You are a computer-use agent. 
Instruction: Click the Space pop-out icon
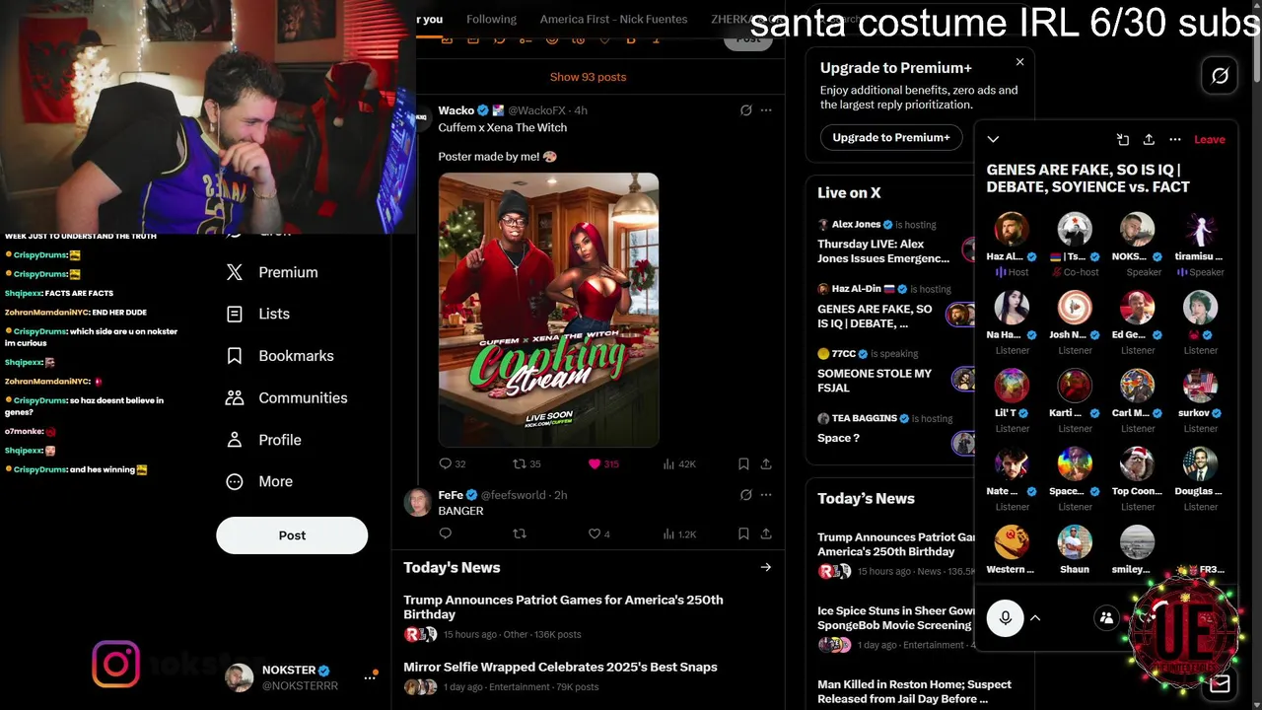tap(1122, 139)
